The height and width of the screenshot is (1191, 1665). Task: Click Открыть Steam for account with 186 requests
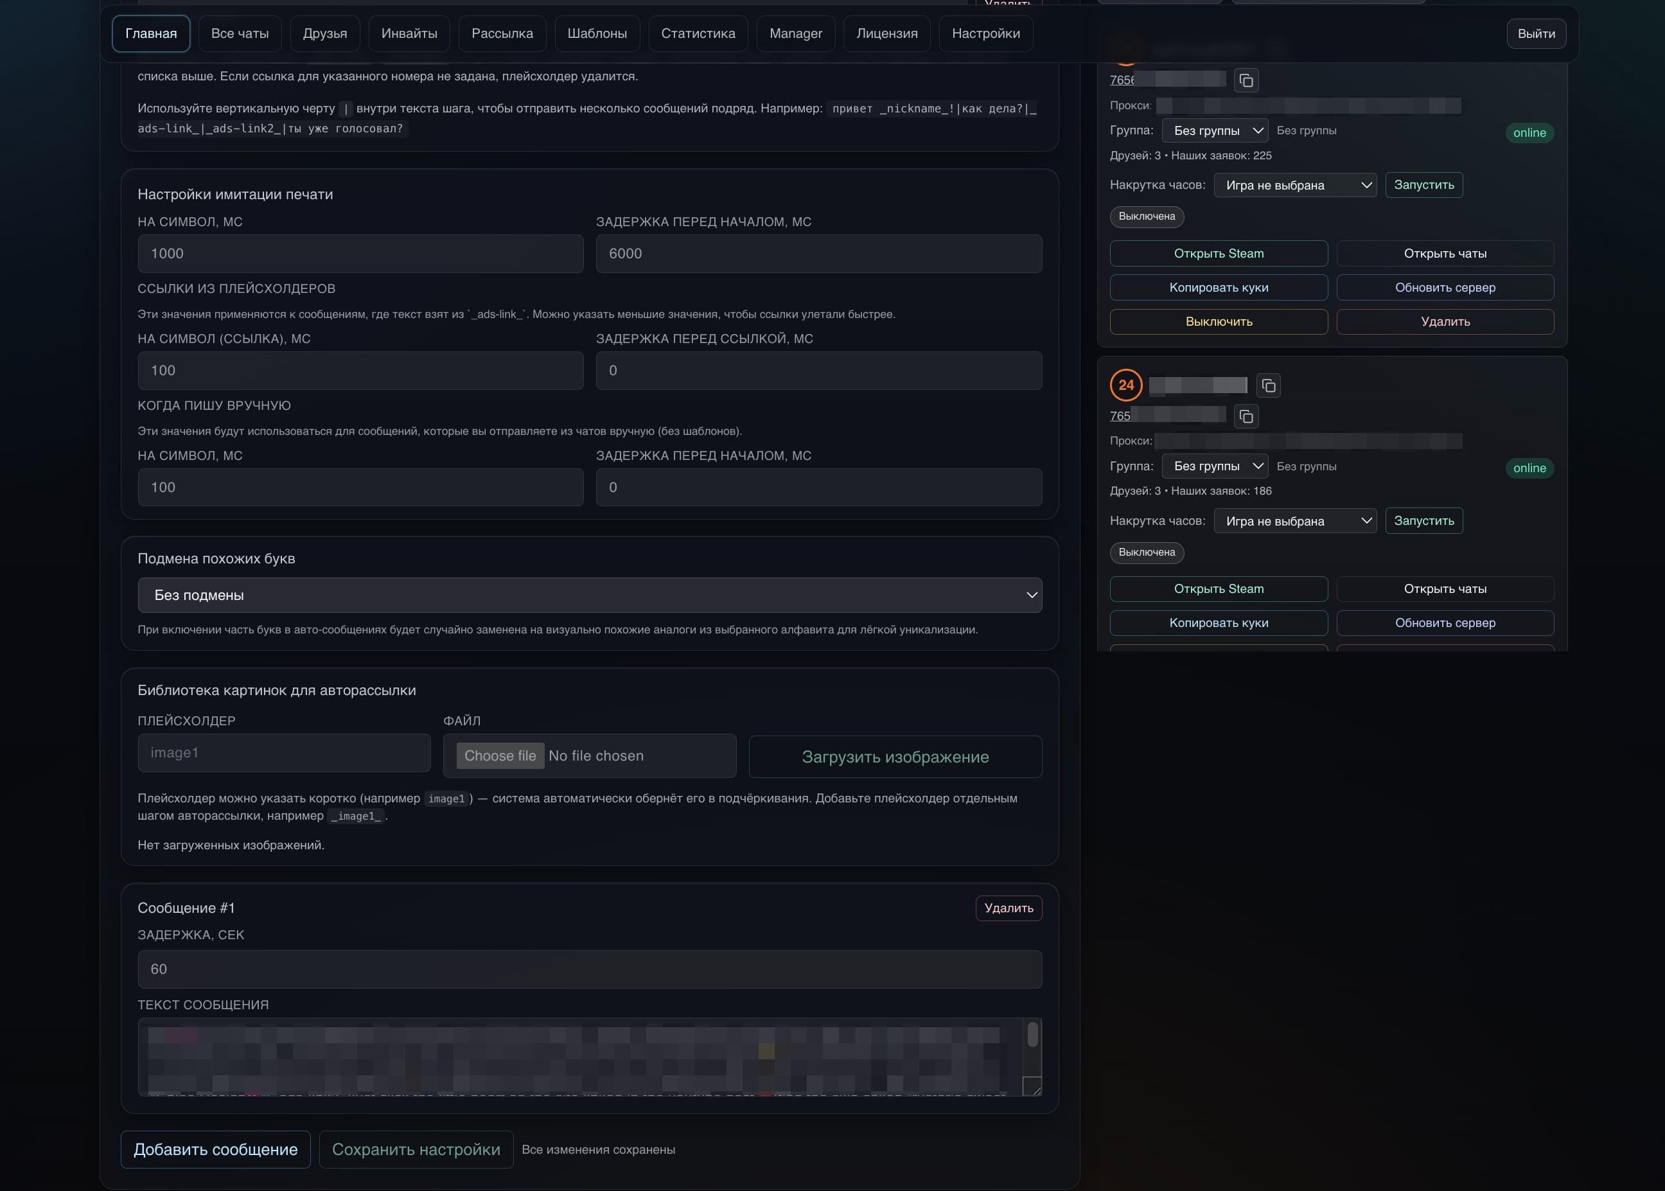[x=1219, y=589]
